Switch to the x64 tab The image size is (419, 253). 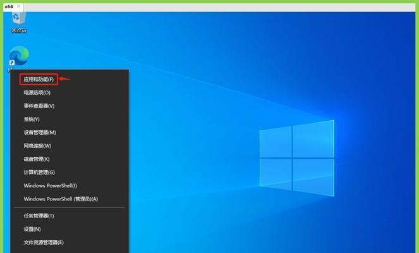pyautogui.click(x=9, y=7)
